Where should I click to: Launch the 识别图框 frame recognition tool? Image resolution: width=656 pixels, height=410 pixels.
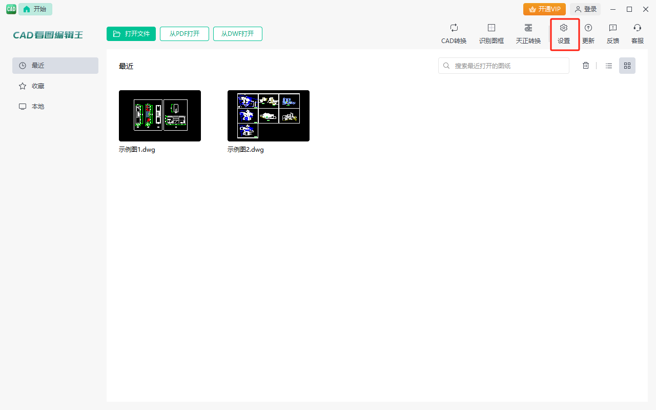pos(491,34)
